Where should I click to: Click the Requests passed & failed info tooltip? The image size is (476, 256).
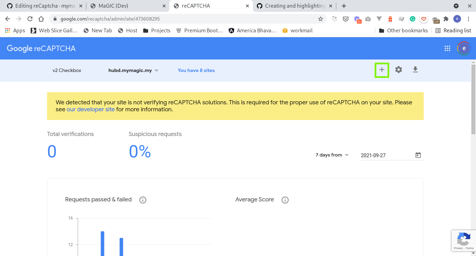pyautogui.click(x=143, y=200)
